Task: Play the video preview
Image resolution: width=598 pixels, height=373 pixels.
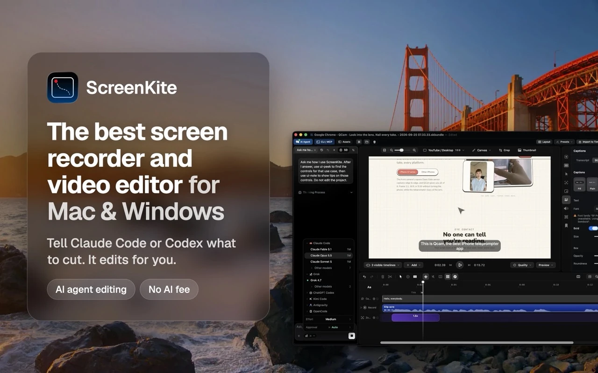Action: pyautogui.click(x=460, y=265)
